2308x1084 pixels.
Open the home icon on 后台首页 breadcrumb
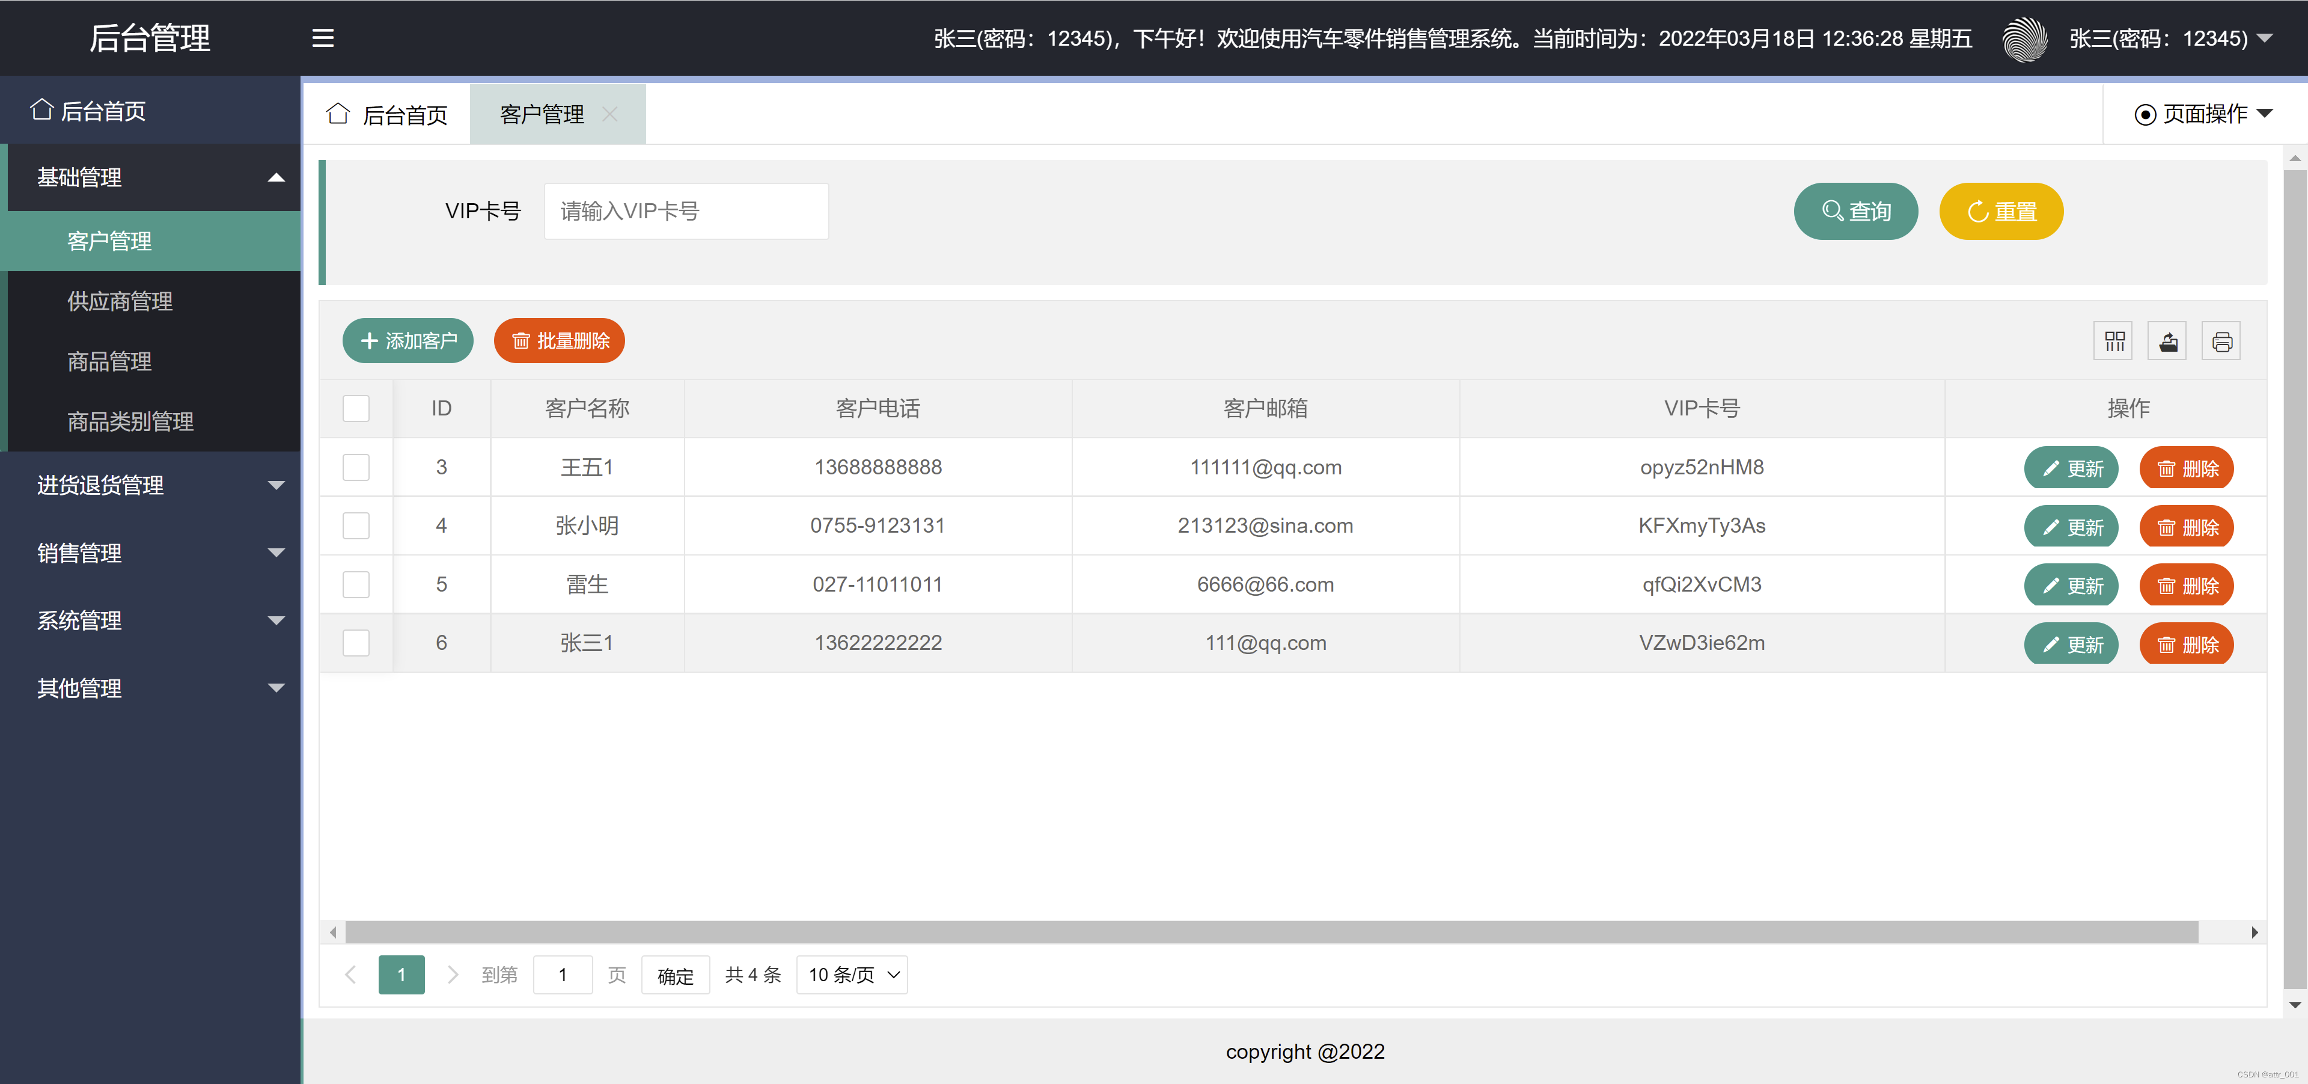pyautogui.click(x=338, y=113)
